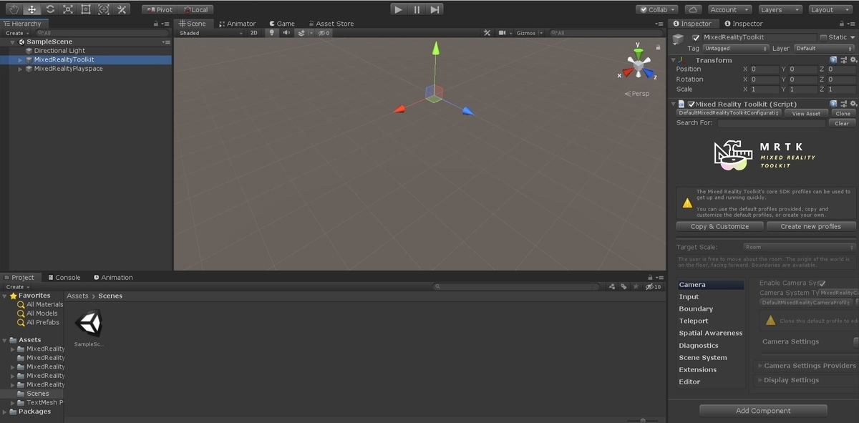Toggle Local/Global handle rotation
The image size is (859, 423).
(x=195, y=10)
